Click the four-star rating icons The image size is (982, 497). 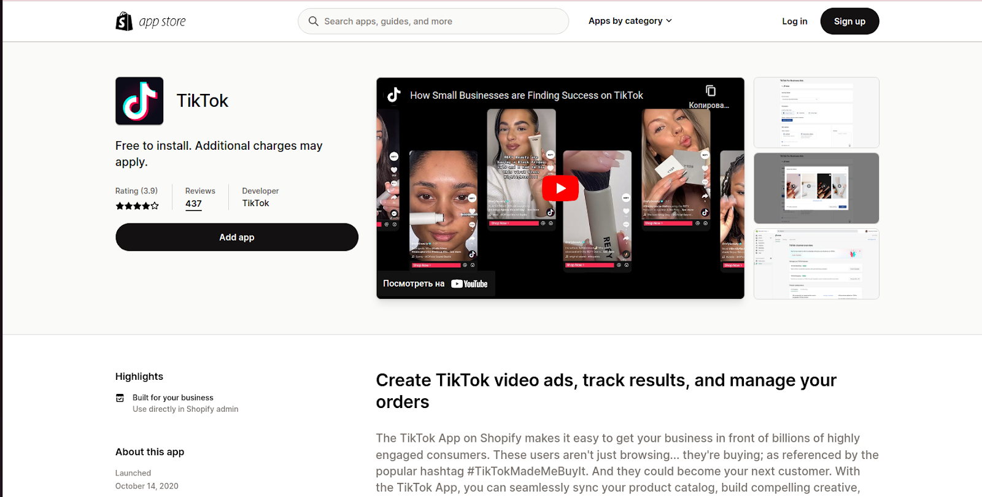click(x=137, y=206)
